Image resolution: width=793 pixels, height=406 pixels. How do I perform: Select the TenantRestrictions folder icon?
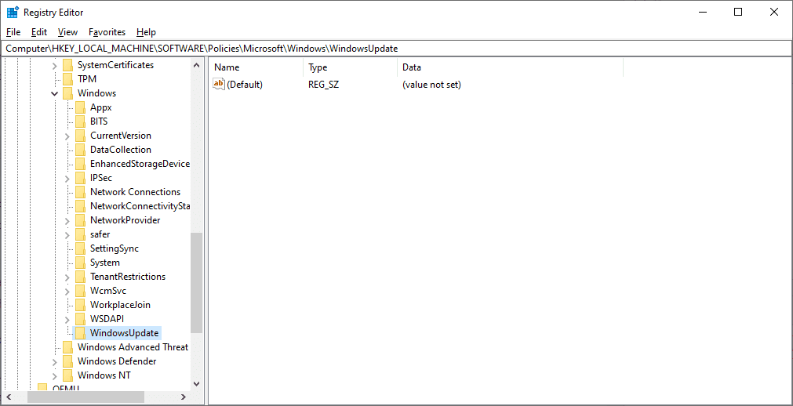tap(81, 277)
